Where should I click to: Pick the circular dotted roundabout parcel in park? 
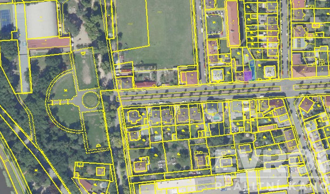pyautogui.click(x=91, y=100)
